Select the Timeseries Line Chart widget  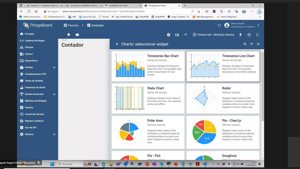click(x=223, y=66)
